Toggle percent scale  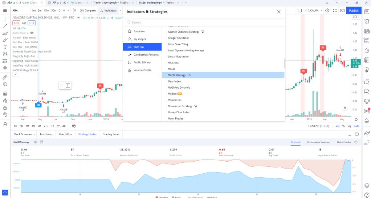(x=343, y=126)
